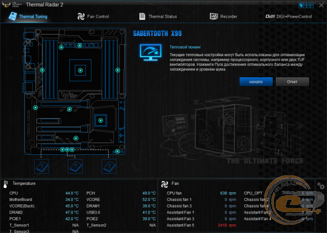The image size is (327, 233).
Task: Click the TUF logo in the title bar
Action: coord(12,5)
